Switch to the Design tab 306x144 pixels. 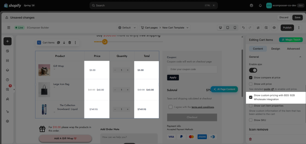point(276,49)
